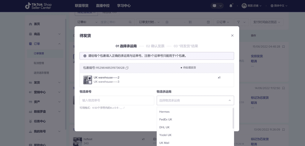305x146 pixels.
Task: Open 直播中控 in top navigation
Action: click(103, 6)
